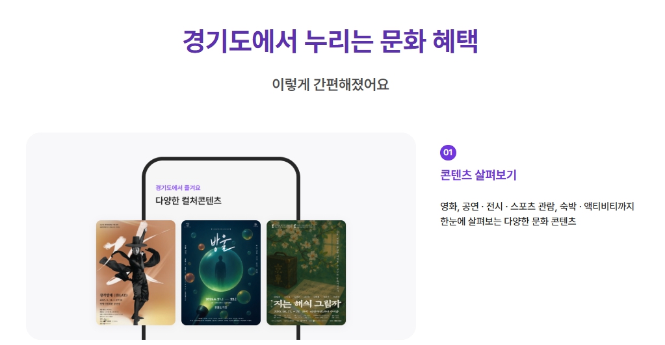Screen dimensions: 665x345
Task: Click the 영화, 공연 · 전시 description line
Action: (537, 207)
